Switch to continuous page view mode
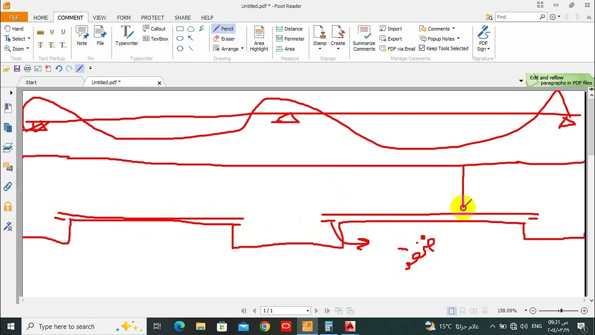This screenshot has width=595, height=335. tap(463, 311)
